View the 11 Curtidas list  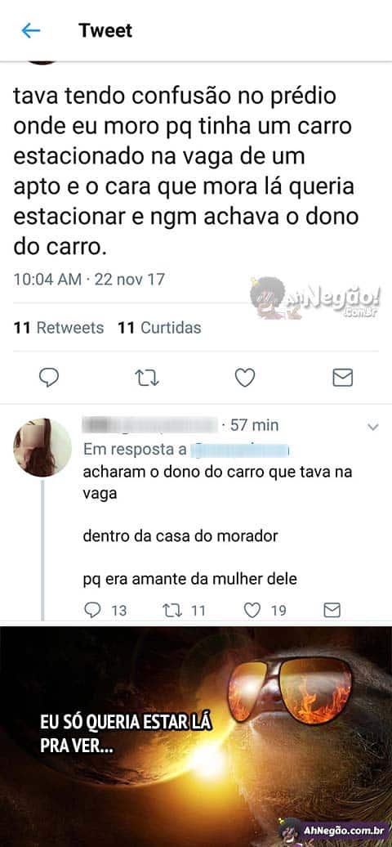(x=159, y=327)
